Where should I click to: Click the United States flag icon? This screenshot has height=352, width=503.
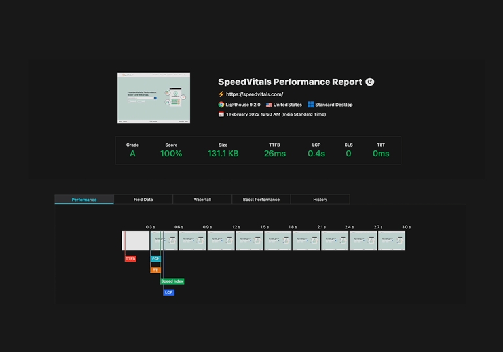click(269, 105)
